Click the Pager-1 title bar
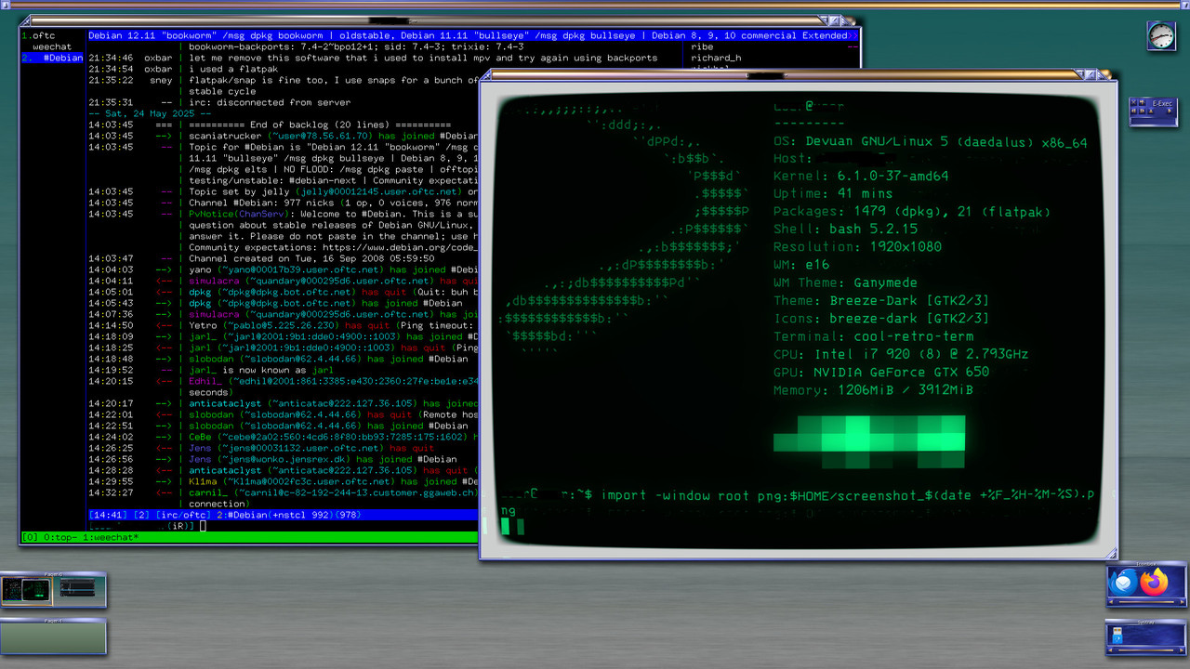This screenshot has height=669, width=1190. [x=53, y=620]
